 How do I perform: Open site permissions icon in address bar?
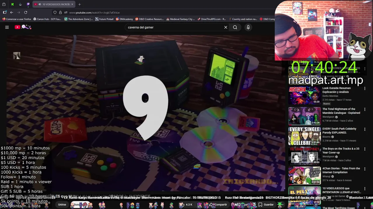click(x=66, y=12)
